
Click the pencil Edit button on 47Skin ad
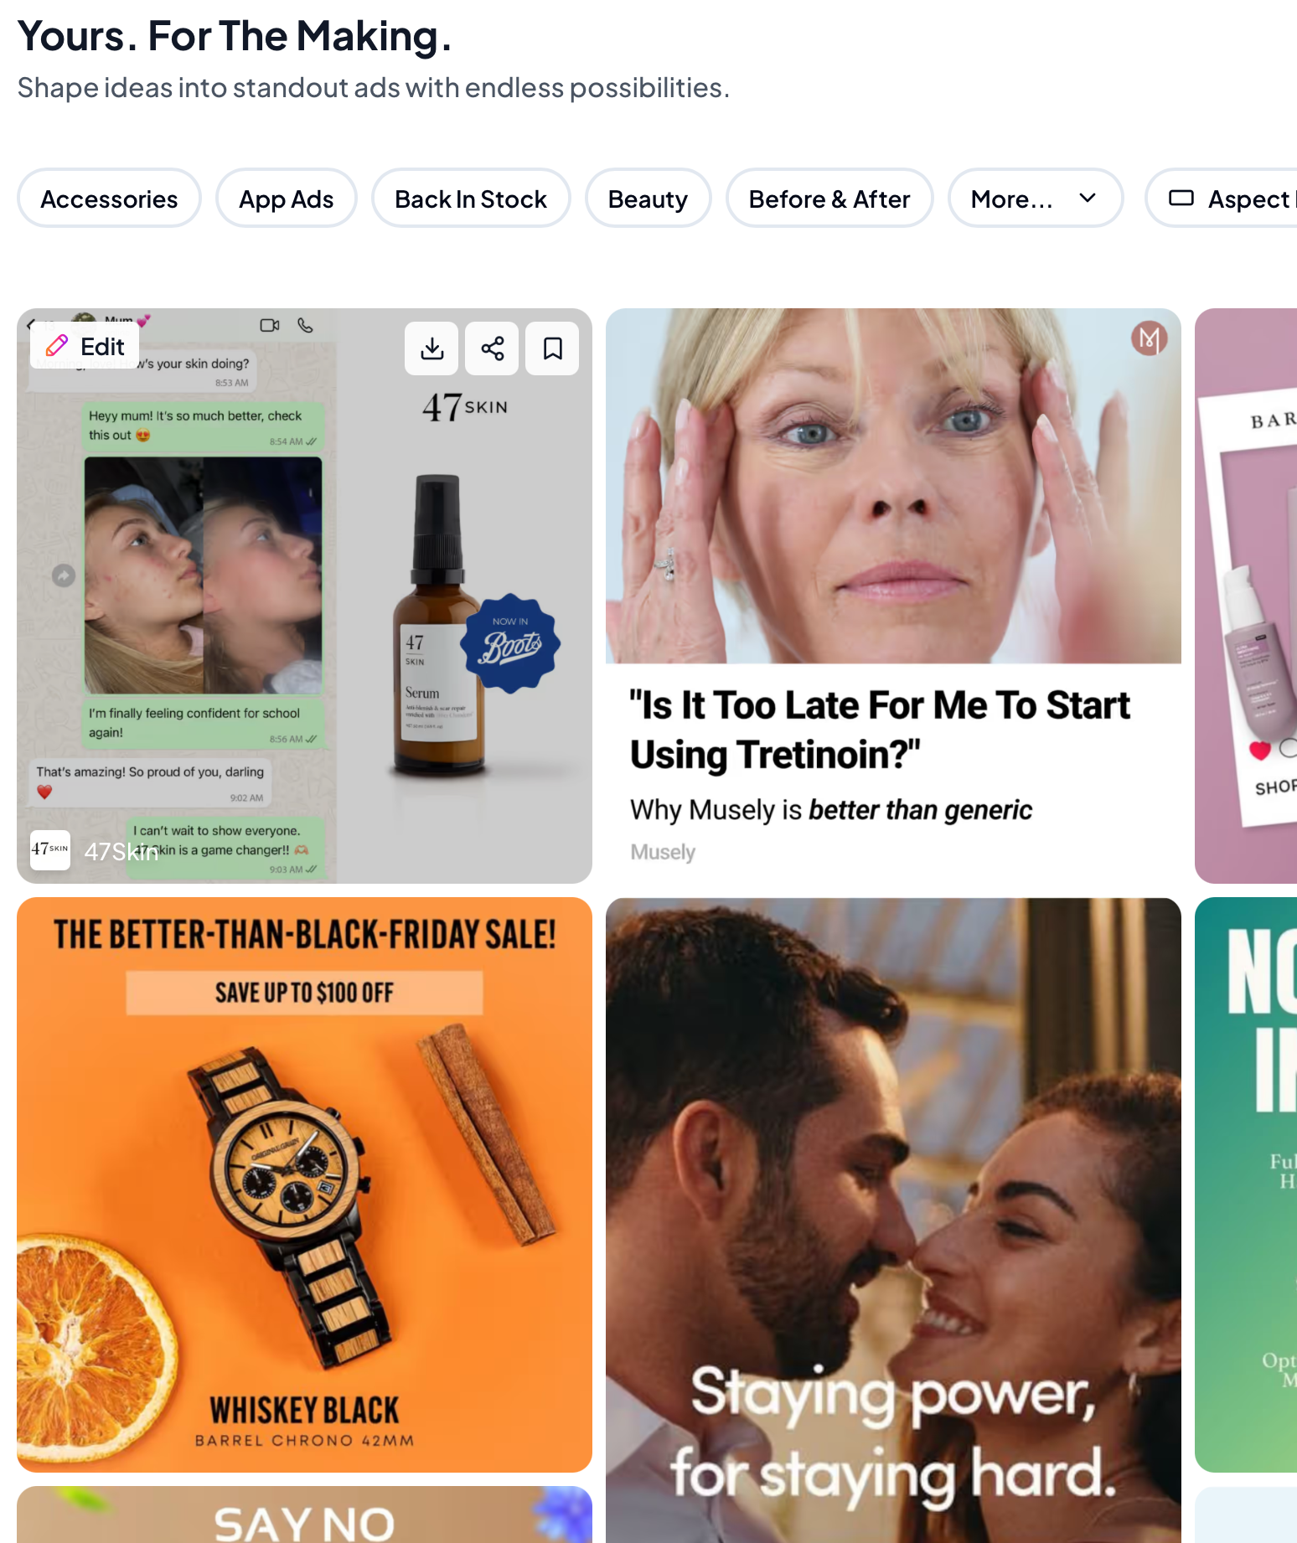(x=85, y=346)
